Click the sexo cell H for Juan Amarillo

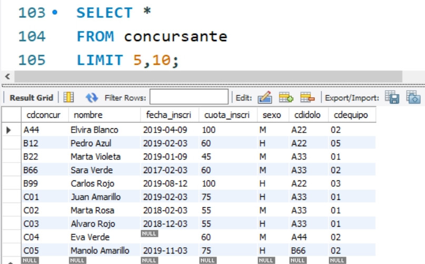coord(273,197)
